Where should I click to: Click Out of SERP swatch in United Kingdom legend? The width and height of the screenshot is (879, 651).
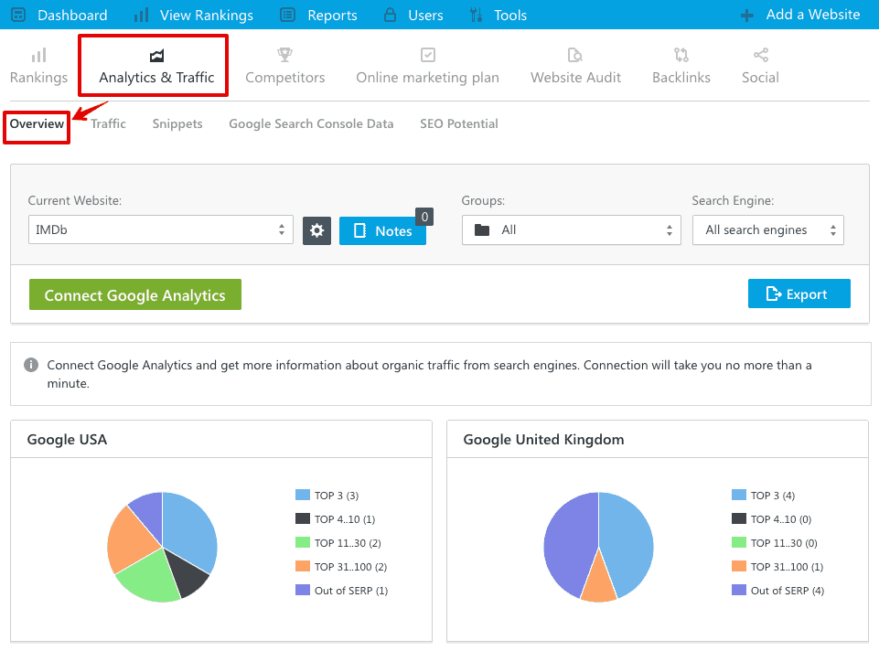739,591
